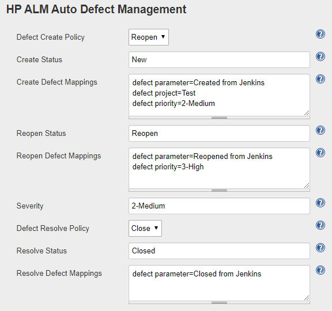The height and width of the screenshot is (311, 332).
Task: Expand the Defect Resolve Policy dropdown
Action: (x=145, y=228)
